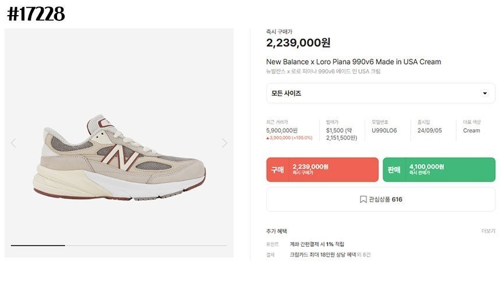Click the dropdown caret in the size selector

tap(485, 94)
